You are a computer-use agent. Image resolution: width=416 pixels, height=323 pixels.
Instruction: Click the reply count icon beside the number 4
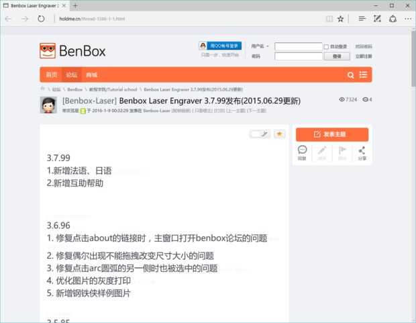365,99
